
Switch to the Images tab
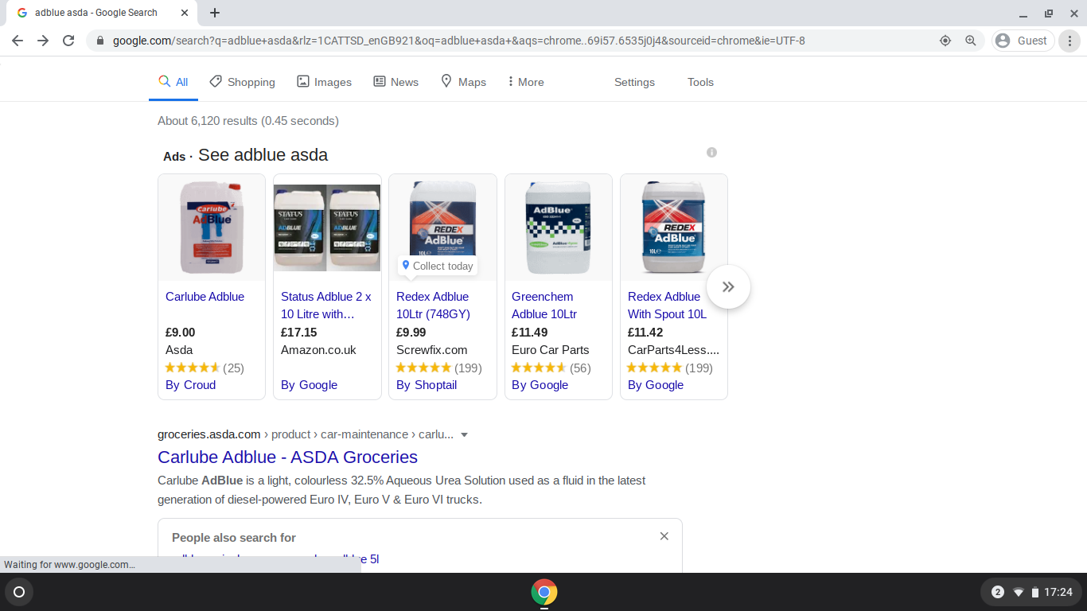(x=324, y=82)
